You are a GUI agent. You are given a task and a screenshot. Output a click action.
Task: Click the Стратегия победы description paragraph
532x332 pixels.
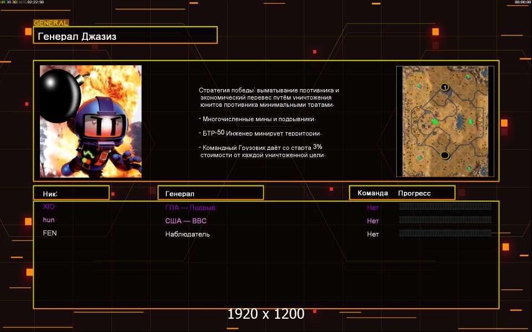coord(269,97)
